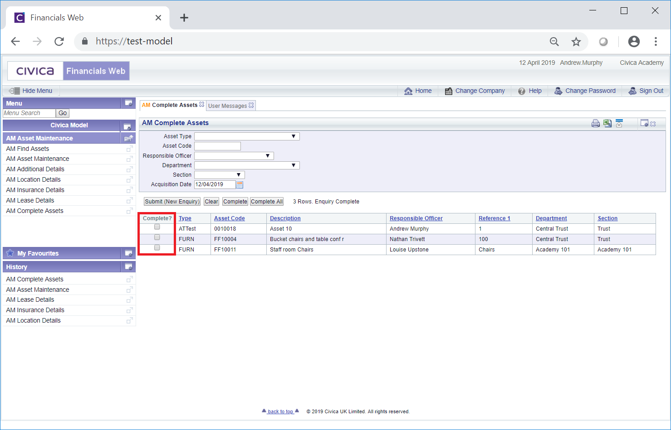Screen dimensions: 671x430
Task: Click the History panel header icon
Action: (128, 267)
